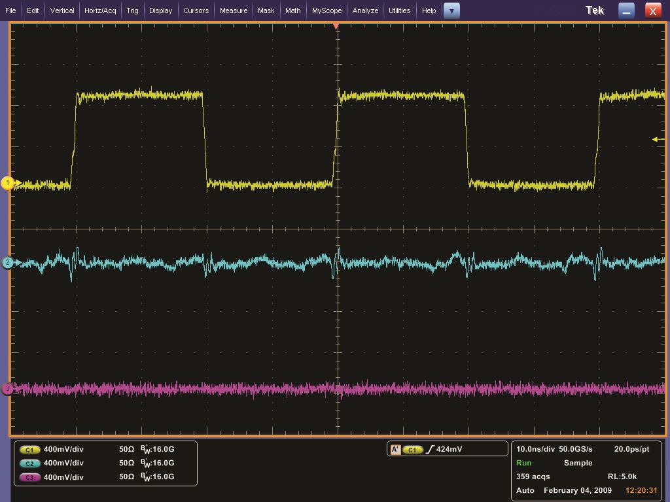Image resolution: width=670 pixels, height=502 pixels.
Task: Click the channel 1 ground reference marker
Action: coord(8,183)
